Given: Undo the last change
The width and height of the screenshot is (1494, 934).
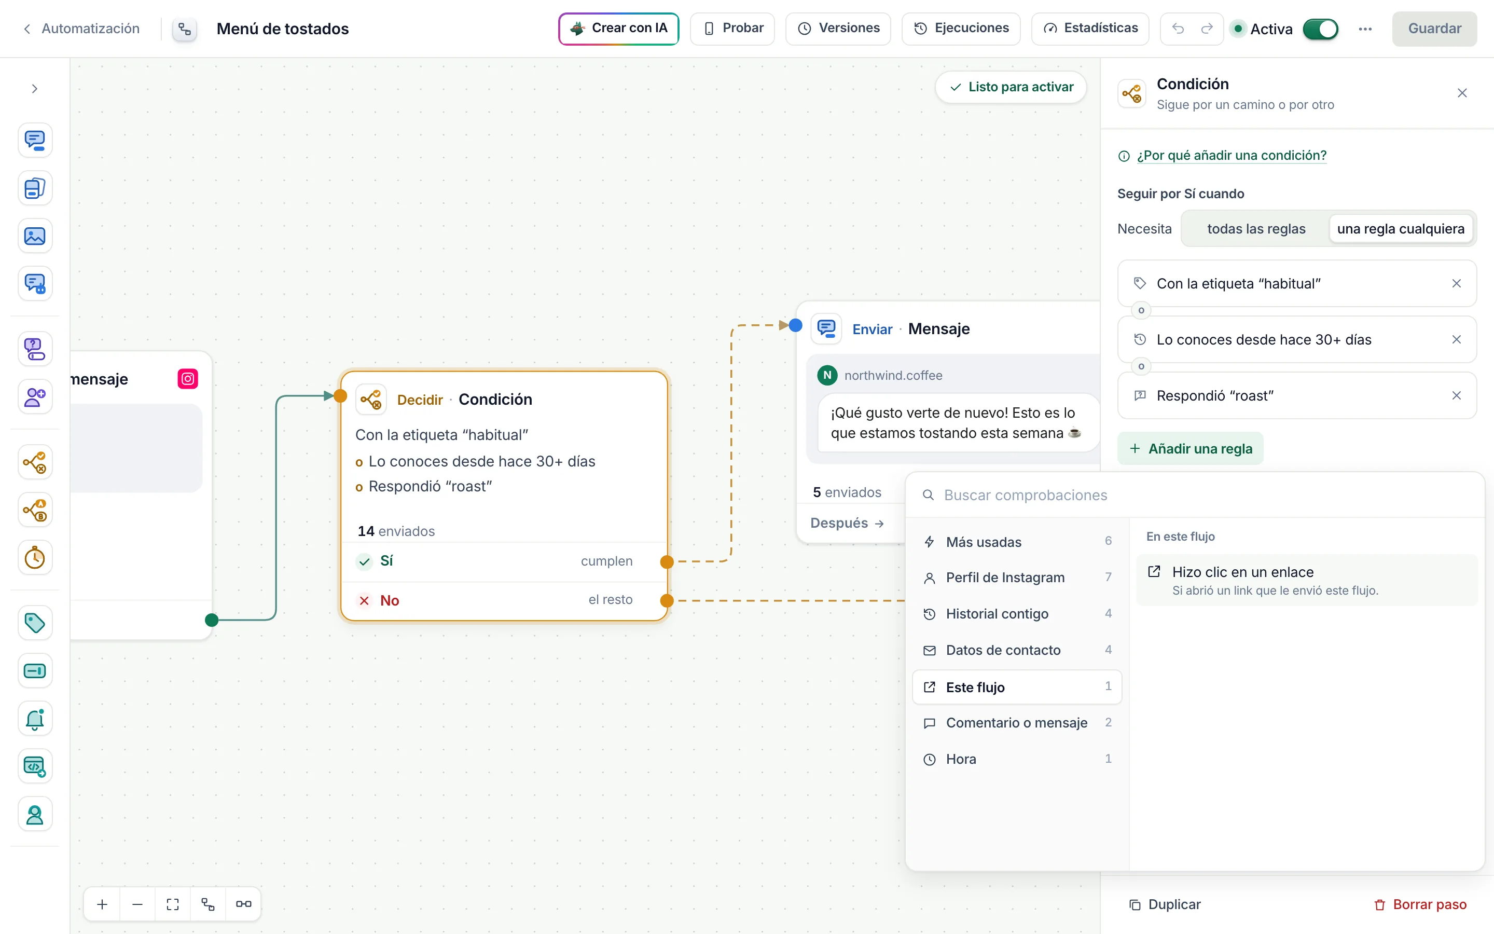Looking at the screenshot, I should [1178, 29].
